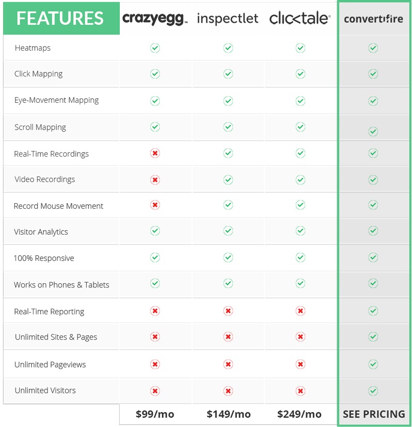Click the convertfire logo in header
The height and width of the screenshot is (427, 413).
373,19
